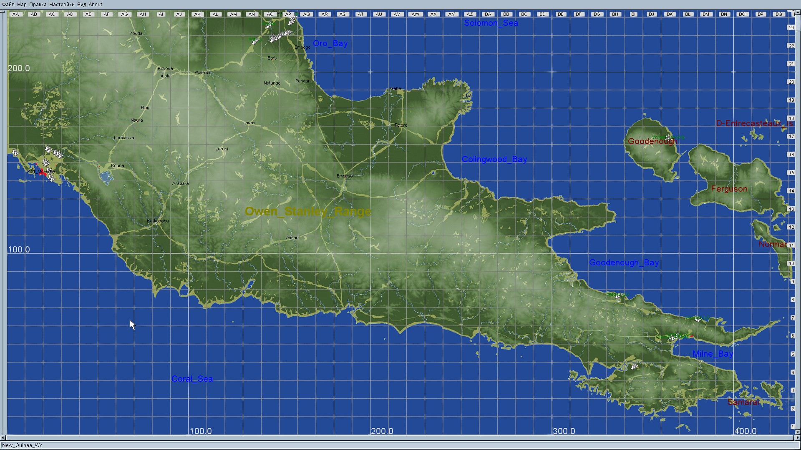
Task: Open the Map menu
Action: tap(22, 5)
